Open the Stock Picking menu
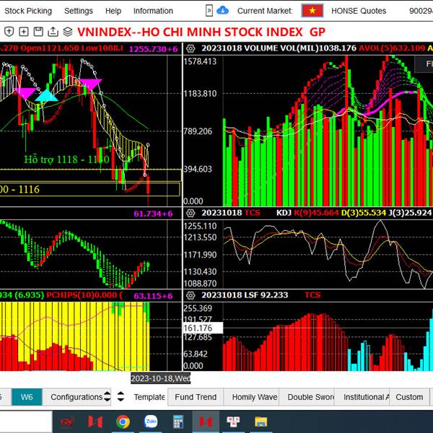Image resolution: width=433 pixels, height=433 pixels. pos(28,11)
